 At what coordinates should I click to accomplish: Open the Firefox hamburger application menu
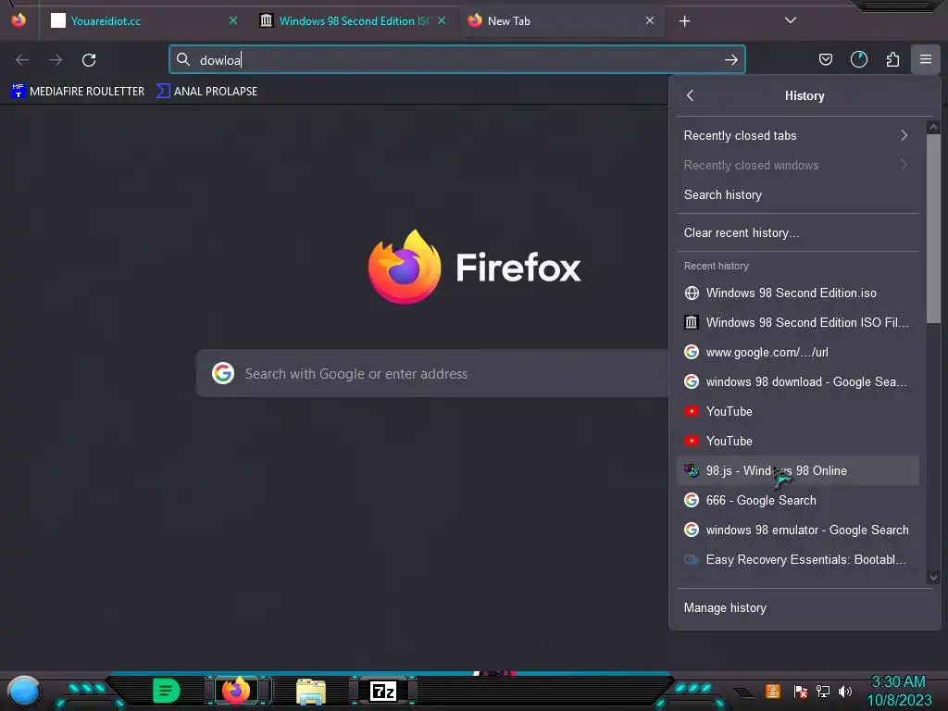[x=925, y=59]
